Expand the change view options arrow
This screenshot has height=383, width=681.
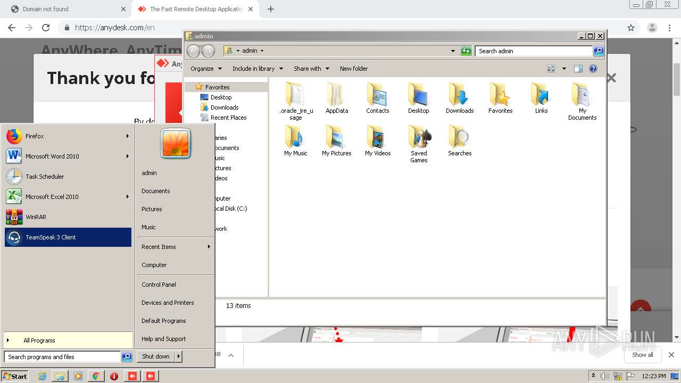click(564, 69)
